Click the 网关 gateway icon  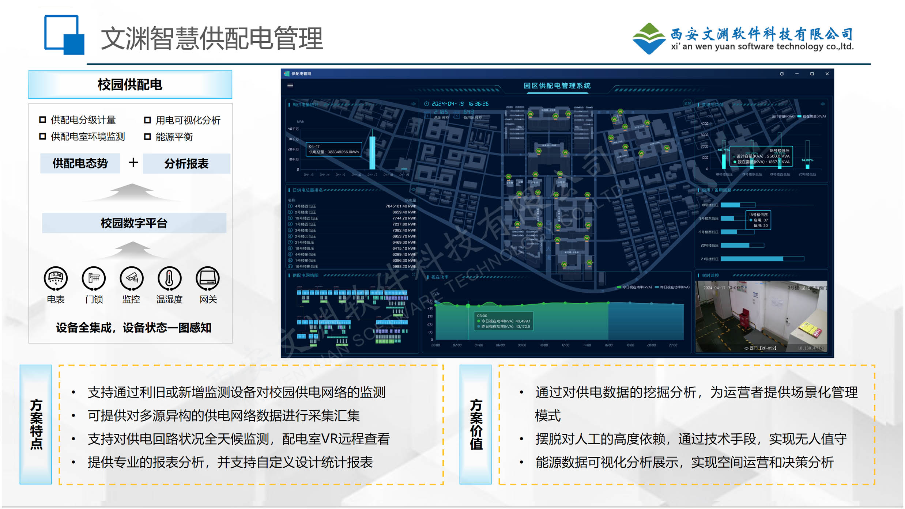208,278
